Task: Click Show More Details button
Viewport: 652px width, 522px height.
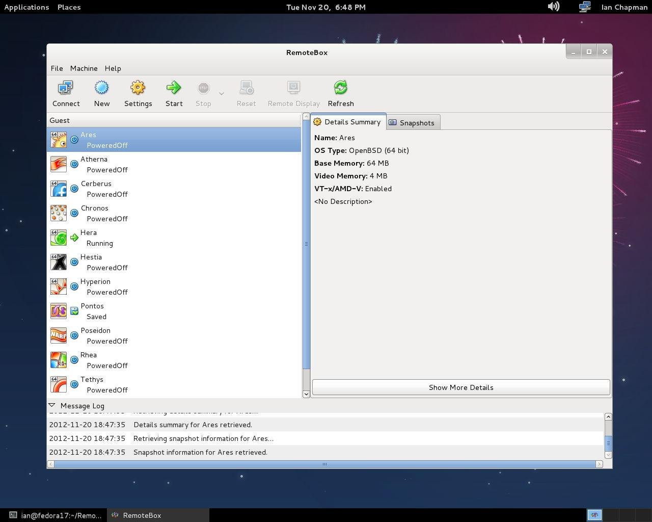Action: click(461, 387)
